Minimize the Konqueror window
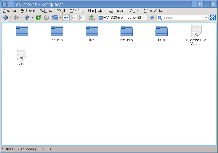Viewport: 218px width, 153px height. (x=194, y=4)
